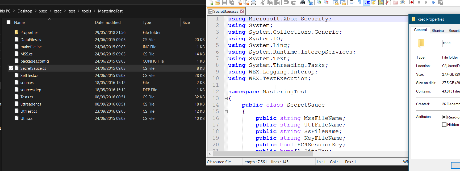Collapse the class fold at line 15
The width and height of the screenshot is (460, 171).
(226, 112)
